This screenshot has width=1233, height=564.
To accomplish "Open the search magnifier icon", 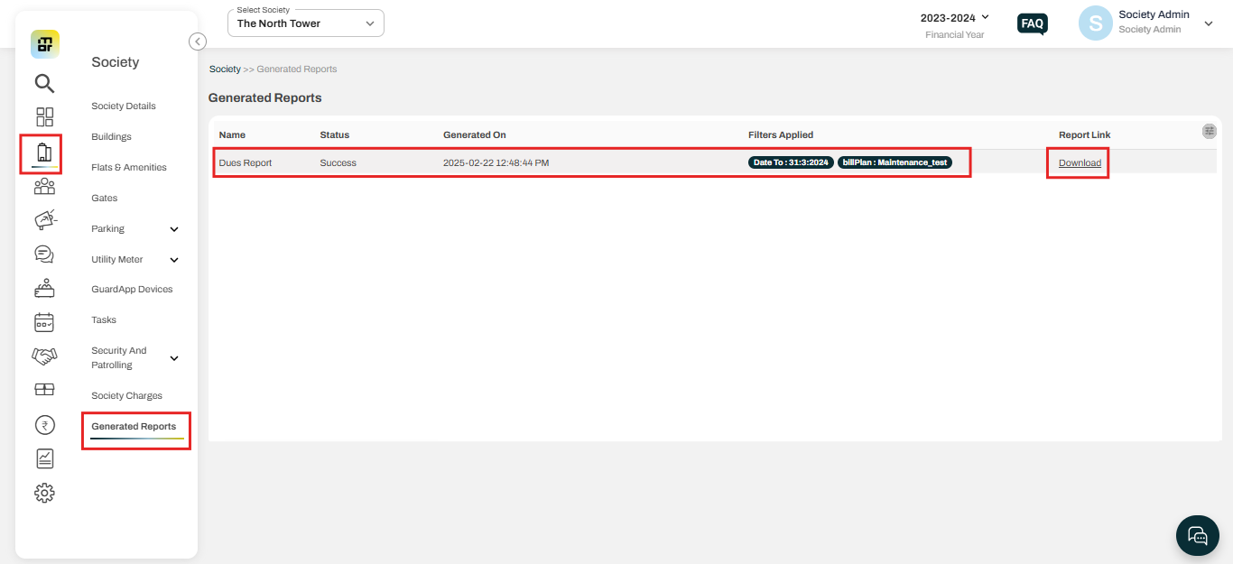I will [x=44, y=84].
